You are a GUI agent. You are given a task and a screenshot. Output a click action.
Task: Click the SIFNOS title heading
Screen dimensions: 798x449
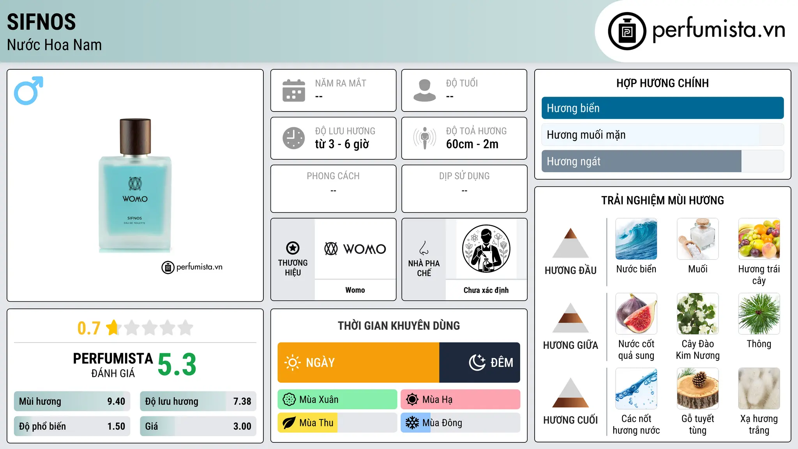point(41,22)
